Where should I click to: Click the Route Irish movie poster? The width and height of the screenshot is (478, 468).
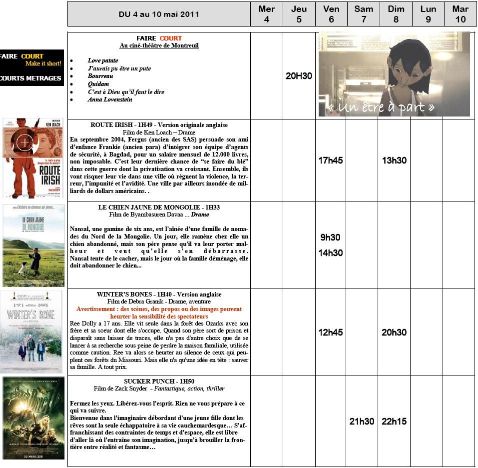click(x=33, y=158)
